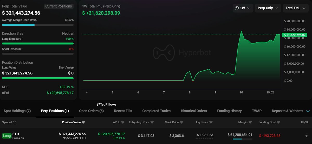Click the Neutral direction bias value
This screenshot has height=144, width=312.
[x=68, y=33]
